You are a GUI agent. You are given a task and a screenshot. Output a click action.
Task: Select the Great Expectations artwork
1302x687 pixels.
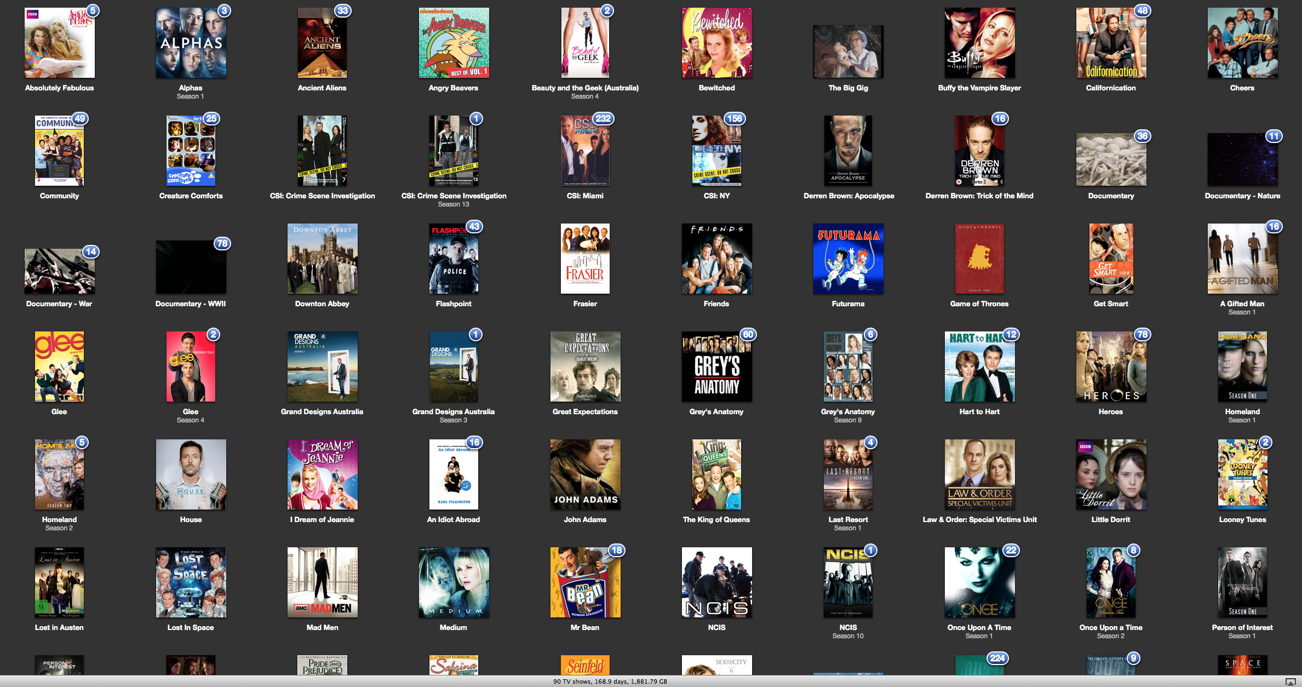point(585,367)
